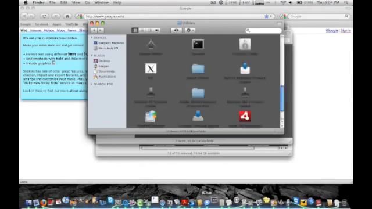The height and width of the screenshot is (209, 372).
Task: Open the Window menu
Action: pyautogui.click(x=101, y=2)
